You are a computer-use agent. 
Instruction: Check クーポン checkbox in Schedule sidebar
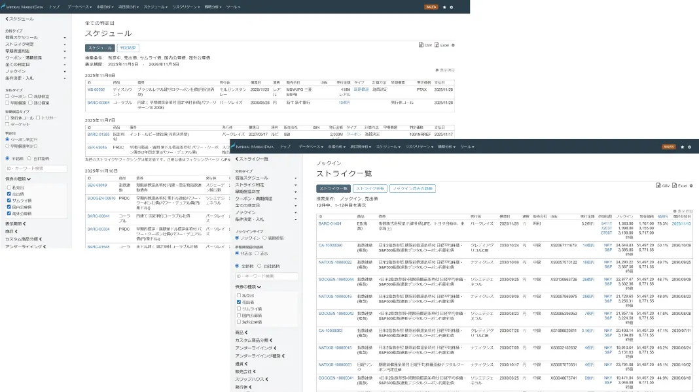pyautogui.click(x=7, y=96)
